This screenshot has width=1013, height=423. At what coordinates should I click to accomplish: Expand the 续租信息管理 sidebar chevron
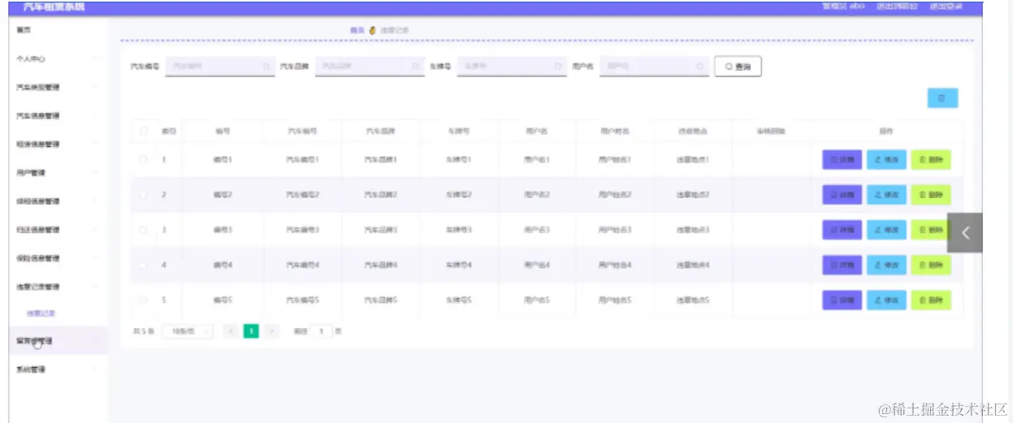click(96, 201)
